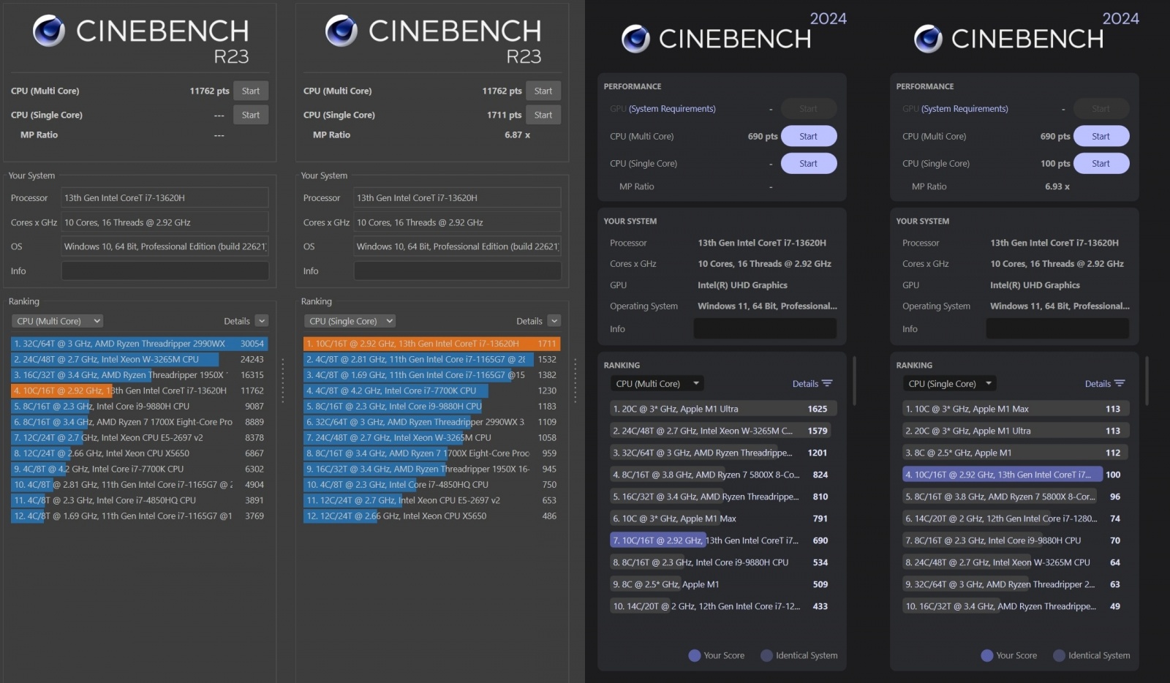1170x683 pixels.
Task: Click the Cinebench R23 logo in first window
Action: point(140,39)
